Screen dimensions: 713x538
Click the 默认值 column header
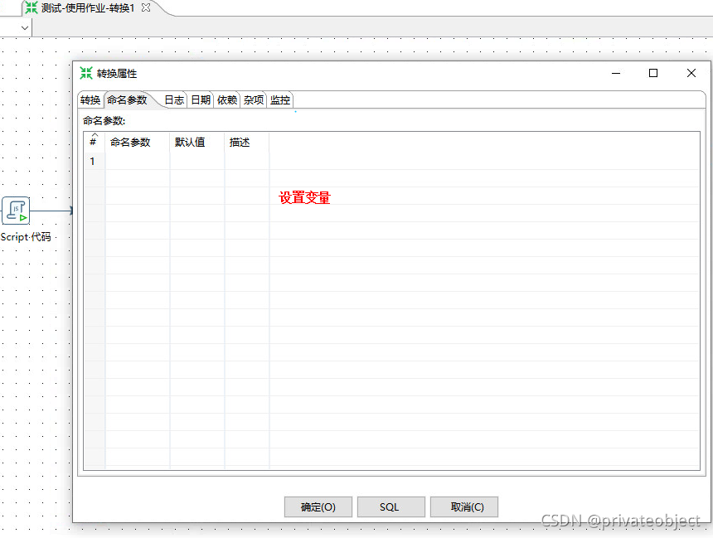click(196, 142)
